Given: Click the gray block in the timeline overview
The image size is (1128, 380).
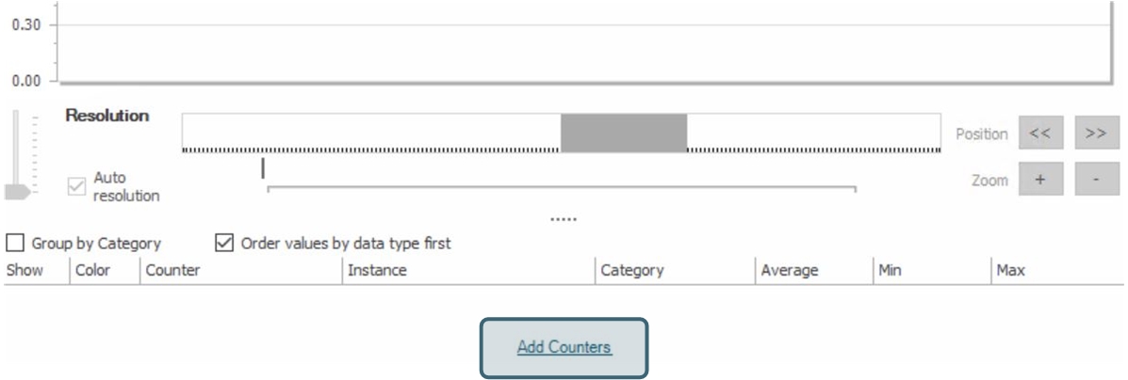Looking at the screenshot, I should click(x=624, y=132).
